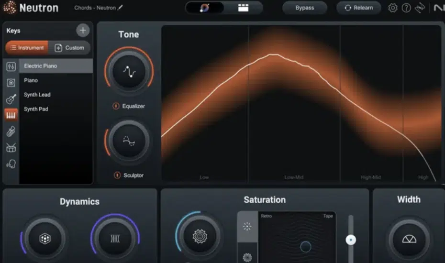This screenshot has width=445, height=263.
Task: Click the Bypass button
Action: click(304, 8)
